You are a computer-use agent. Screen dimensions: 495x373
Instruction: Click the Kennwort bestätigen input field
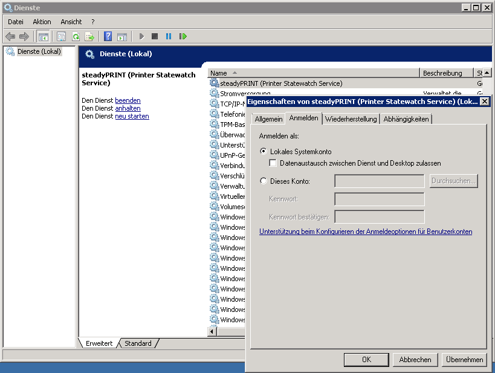coord(380,217)
